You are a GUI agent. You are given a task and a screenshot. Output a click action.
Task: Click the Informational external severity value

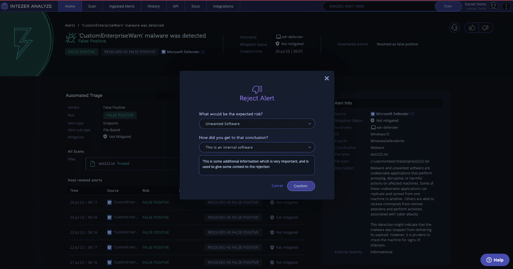[381, 252]
